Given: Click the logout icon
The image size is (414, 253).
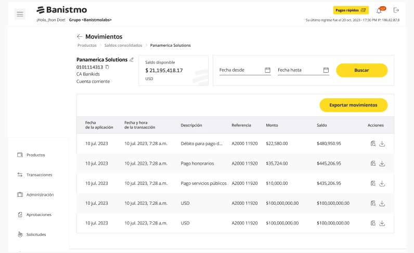Looking at the screenshot, I should 396,10.
